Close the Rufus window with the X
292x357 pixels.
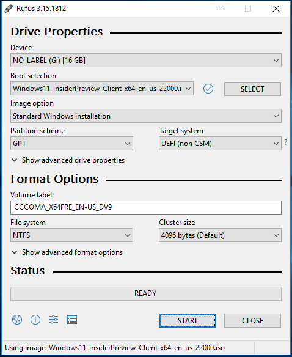(276, 9)
